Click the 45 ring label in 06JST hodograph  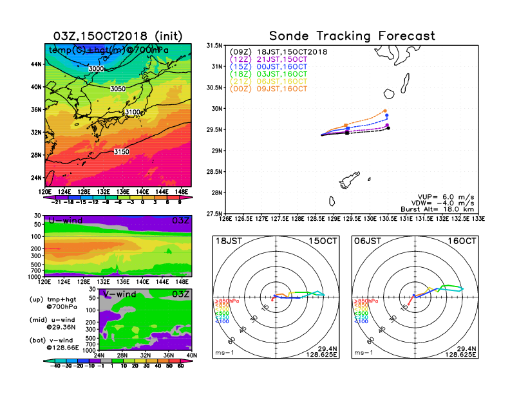[x=382, y=329]
